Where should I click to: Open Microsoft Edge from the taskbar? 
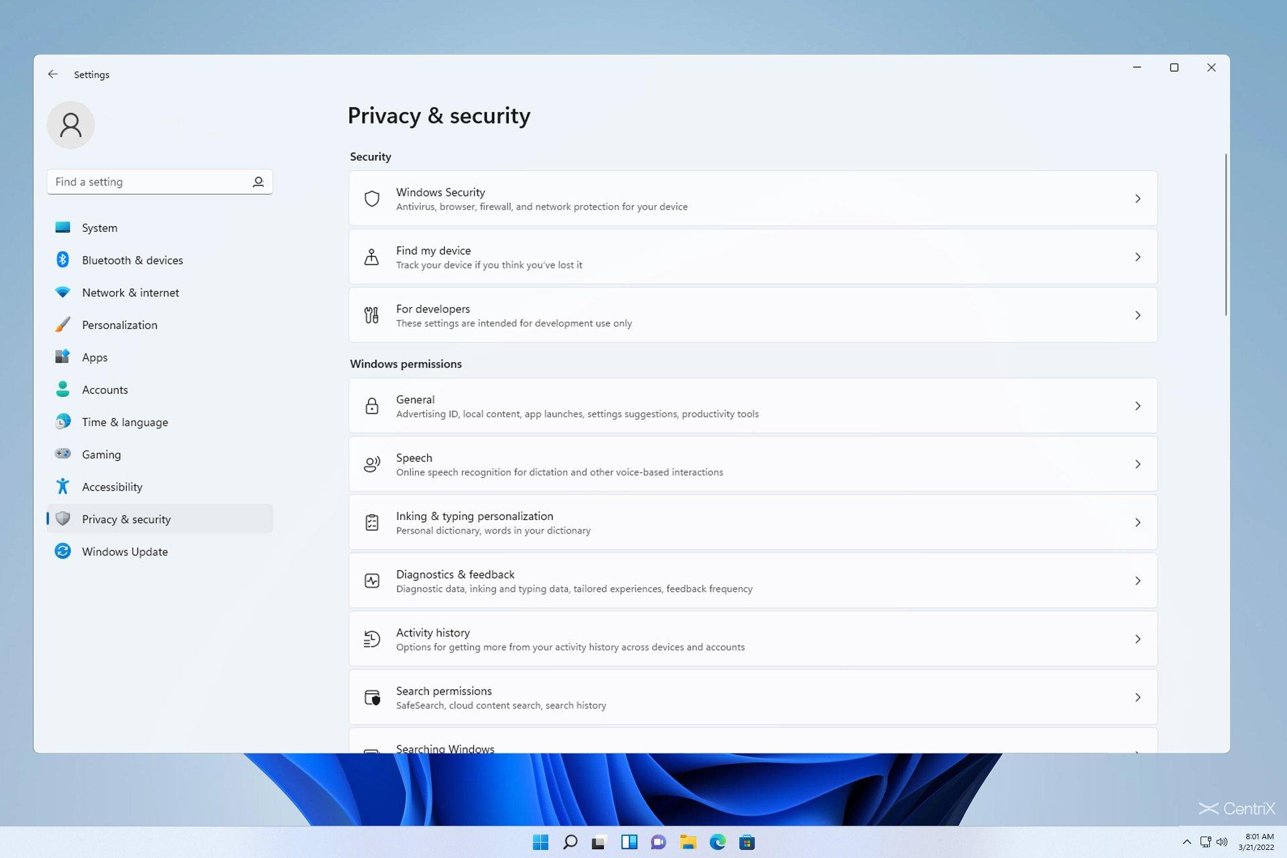coord(717,842)
